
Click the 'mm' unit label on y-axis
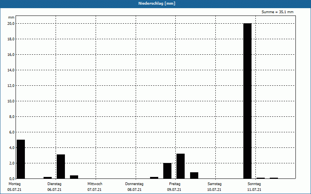coord(11,17)
